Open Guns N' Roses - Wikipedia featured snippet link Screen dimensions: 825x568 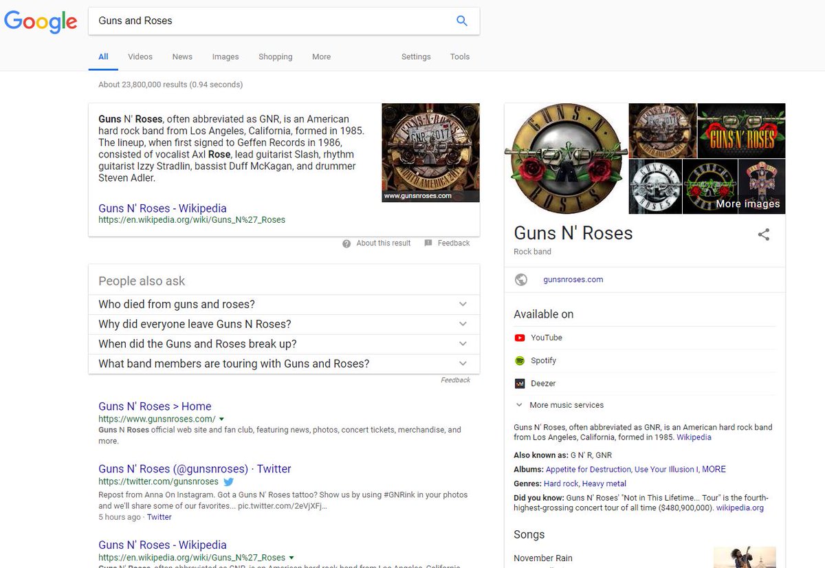(x=162, y=208)
